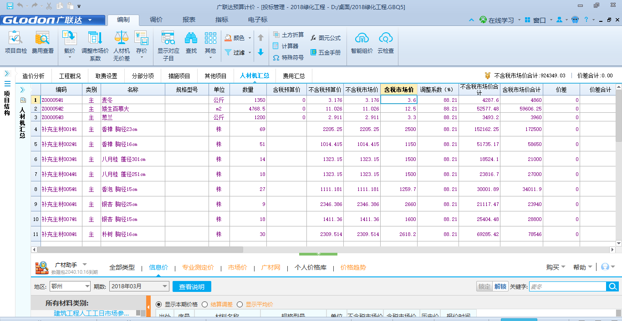Select 显示平均价 radio button
The width and height of the screenshot is (622, 321).
click(x=240, y=305)
